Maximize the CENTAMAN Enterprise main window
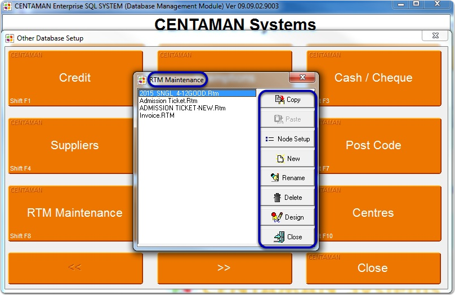Image resolution: width=455 pixels, height=295 pixels. coord(416,4)
